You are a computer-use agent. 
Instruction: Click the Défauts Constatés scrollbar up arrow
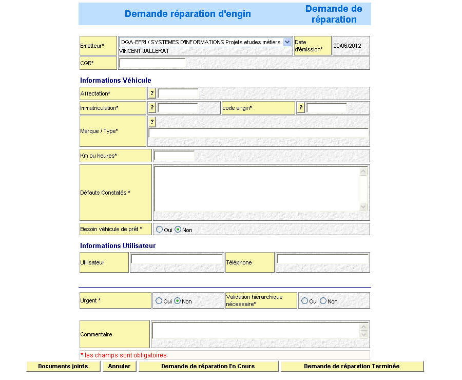(x=363, y=172)
